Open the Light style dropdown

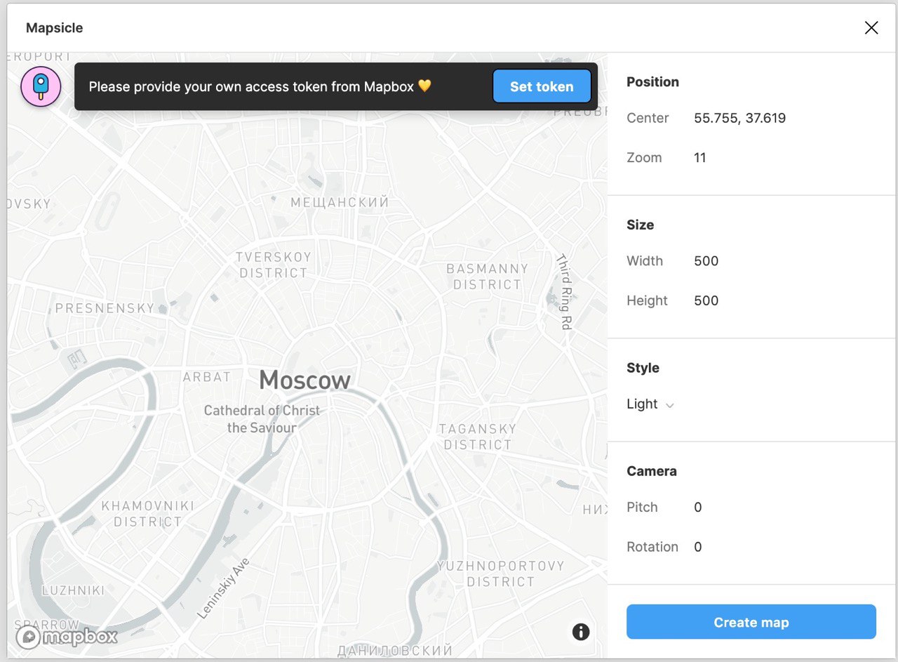pos(650,404)
